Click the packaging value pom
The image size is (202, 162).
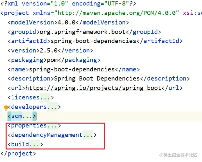pyautogui.click(x=52, y=60)
